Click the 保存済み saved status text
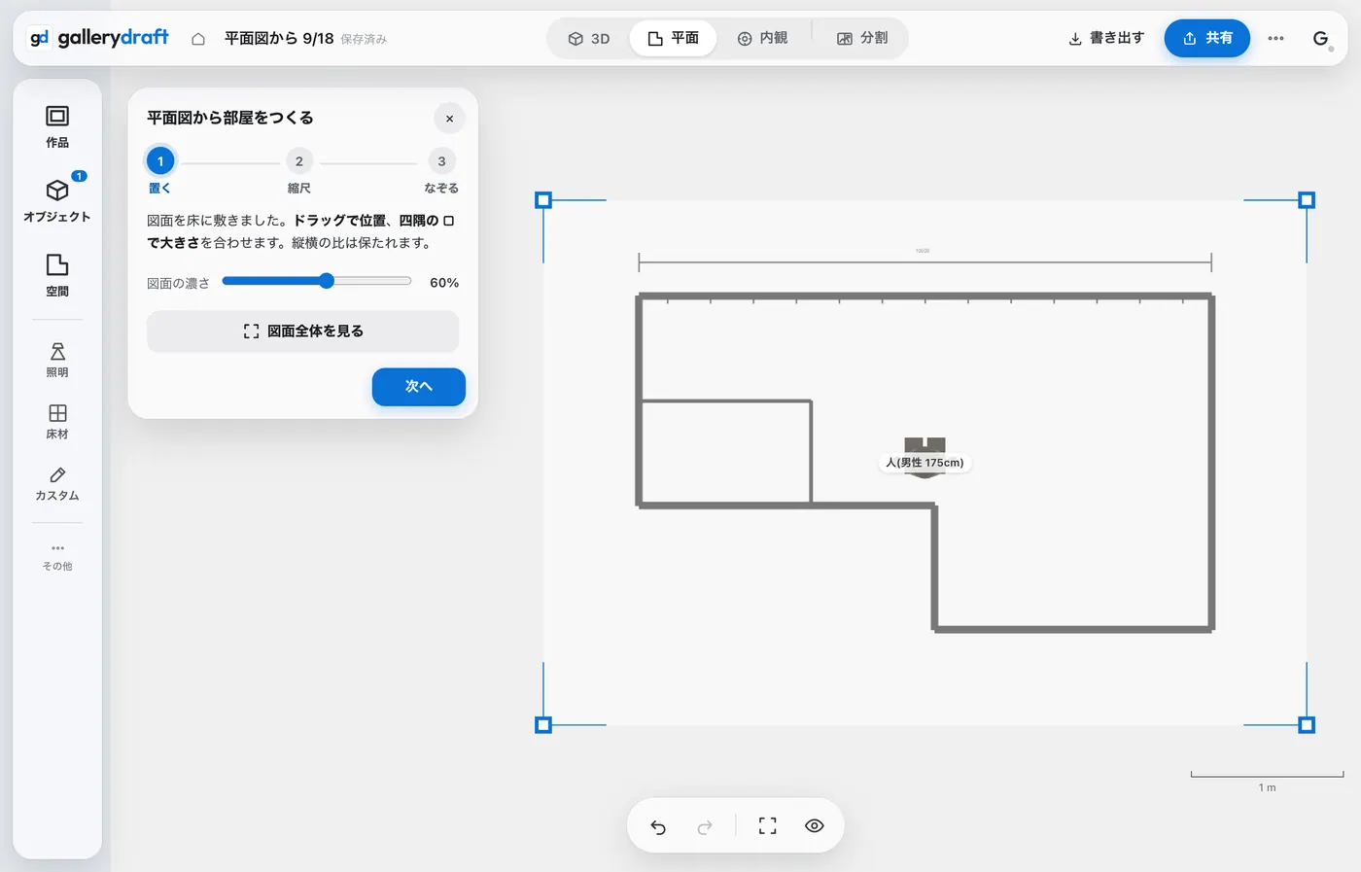The width and height of the screenshot is (1361, 872). (x=364, y=40)
